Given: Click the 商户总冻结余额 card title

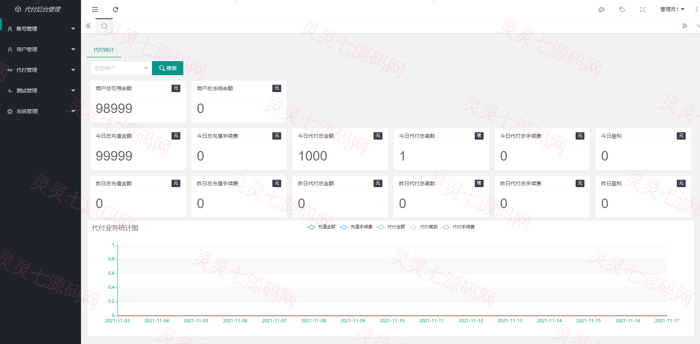Looking at the screenshot, I should pyautogui.click(x=215, y=88).
